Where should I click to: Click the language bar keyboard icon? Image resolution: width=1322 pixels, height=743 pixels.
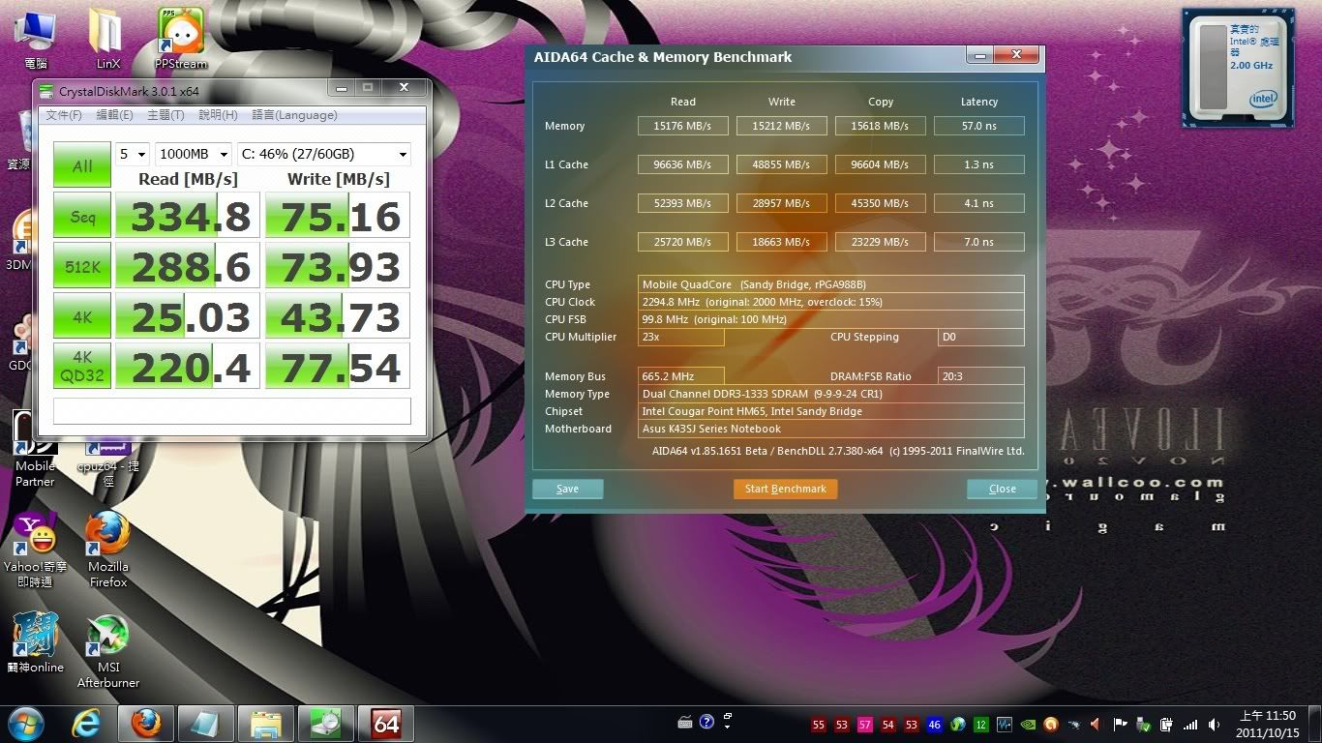685,723
